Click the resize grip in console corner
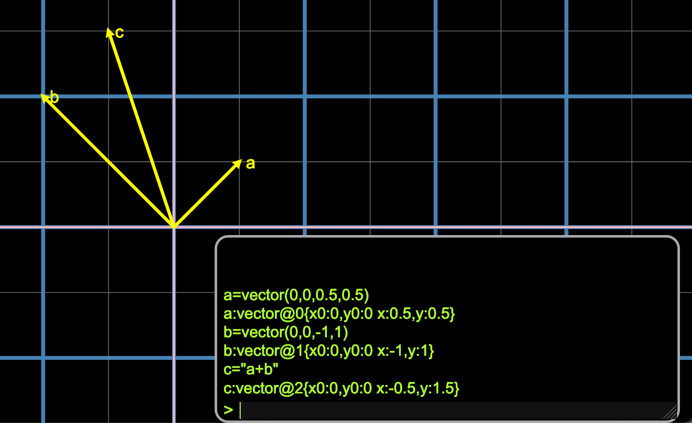Viewport: 692px width, 423px height. pyautogui.click(x=670, y=412)
